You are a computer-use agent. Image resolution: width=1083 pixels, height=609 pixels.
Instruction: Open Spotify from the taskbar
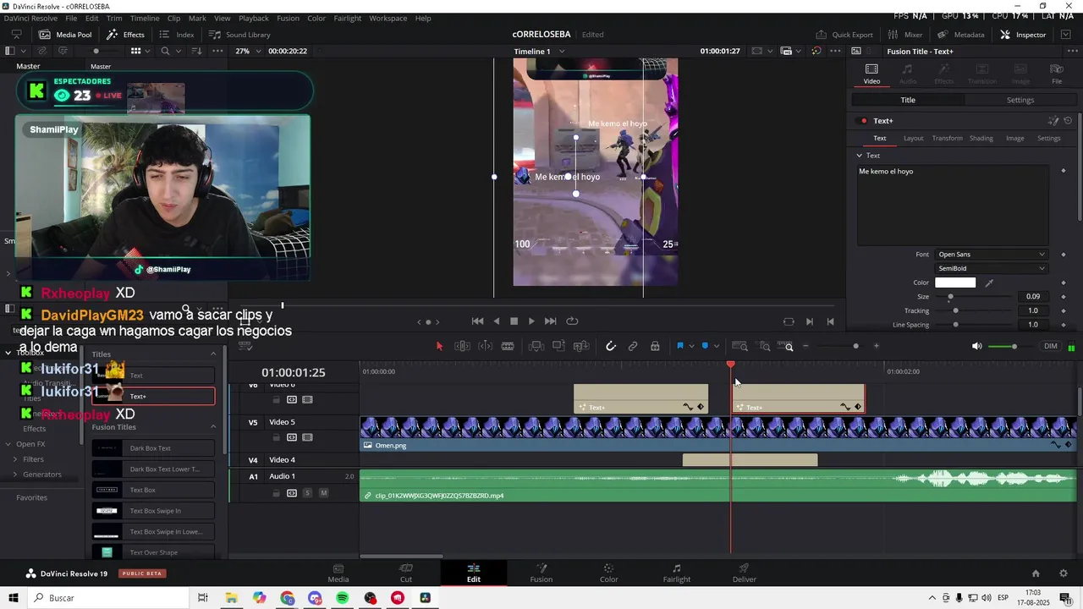[x=342, y=598]
